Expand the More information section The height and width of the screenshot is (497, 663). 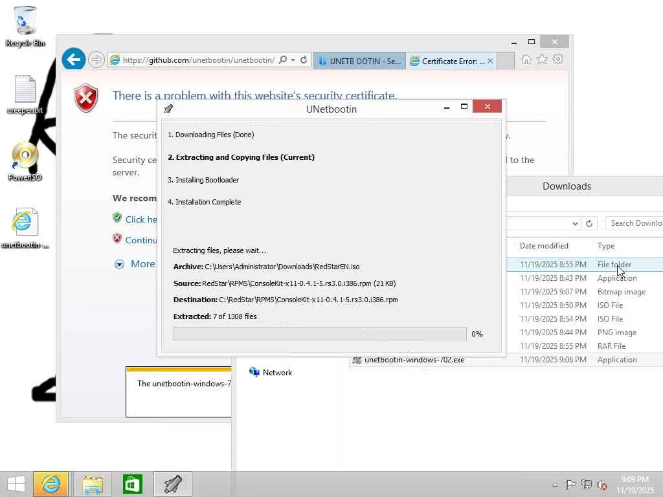tap(135, 264)
